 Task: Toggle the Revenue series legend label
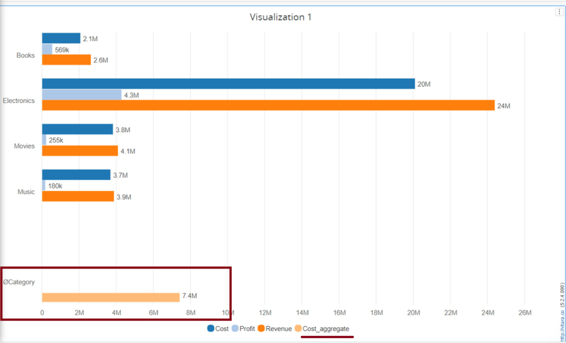(x=279, y=329)
